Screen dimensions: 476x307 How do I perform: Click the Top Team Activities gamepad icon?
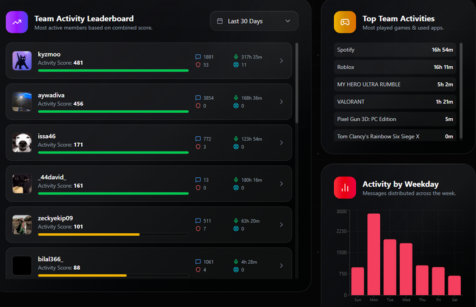pyautogui.click(x=345, y=23)
